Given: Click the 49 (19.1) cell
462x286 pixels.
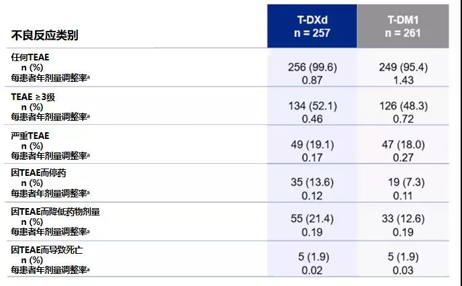Looking at the screenshot, I should 310,144.
